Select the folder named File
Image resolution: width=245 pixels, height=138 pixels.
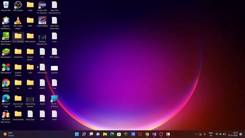[18, 84]
